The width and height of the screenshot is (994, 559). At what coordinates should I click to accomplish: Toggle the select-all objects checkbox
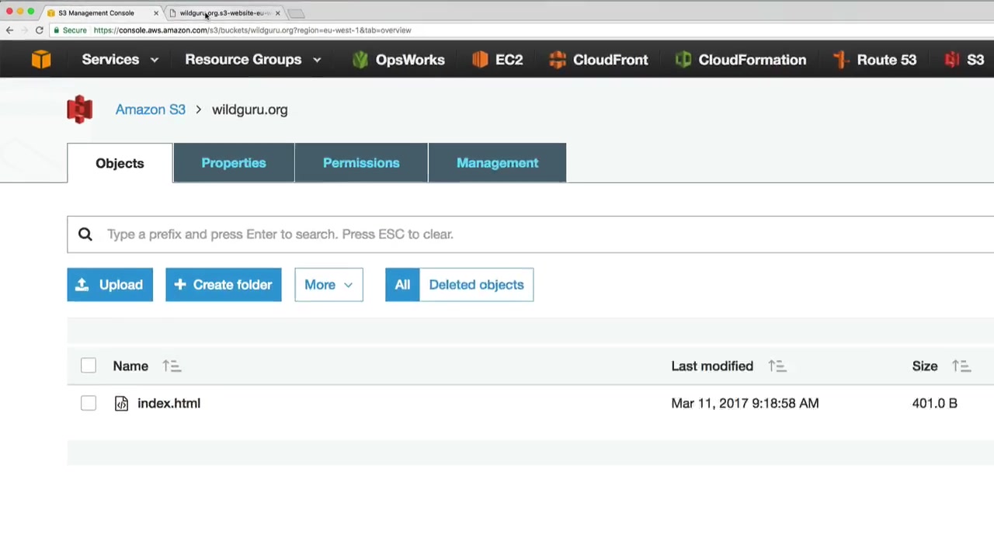point(89,366)
